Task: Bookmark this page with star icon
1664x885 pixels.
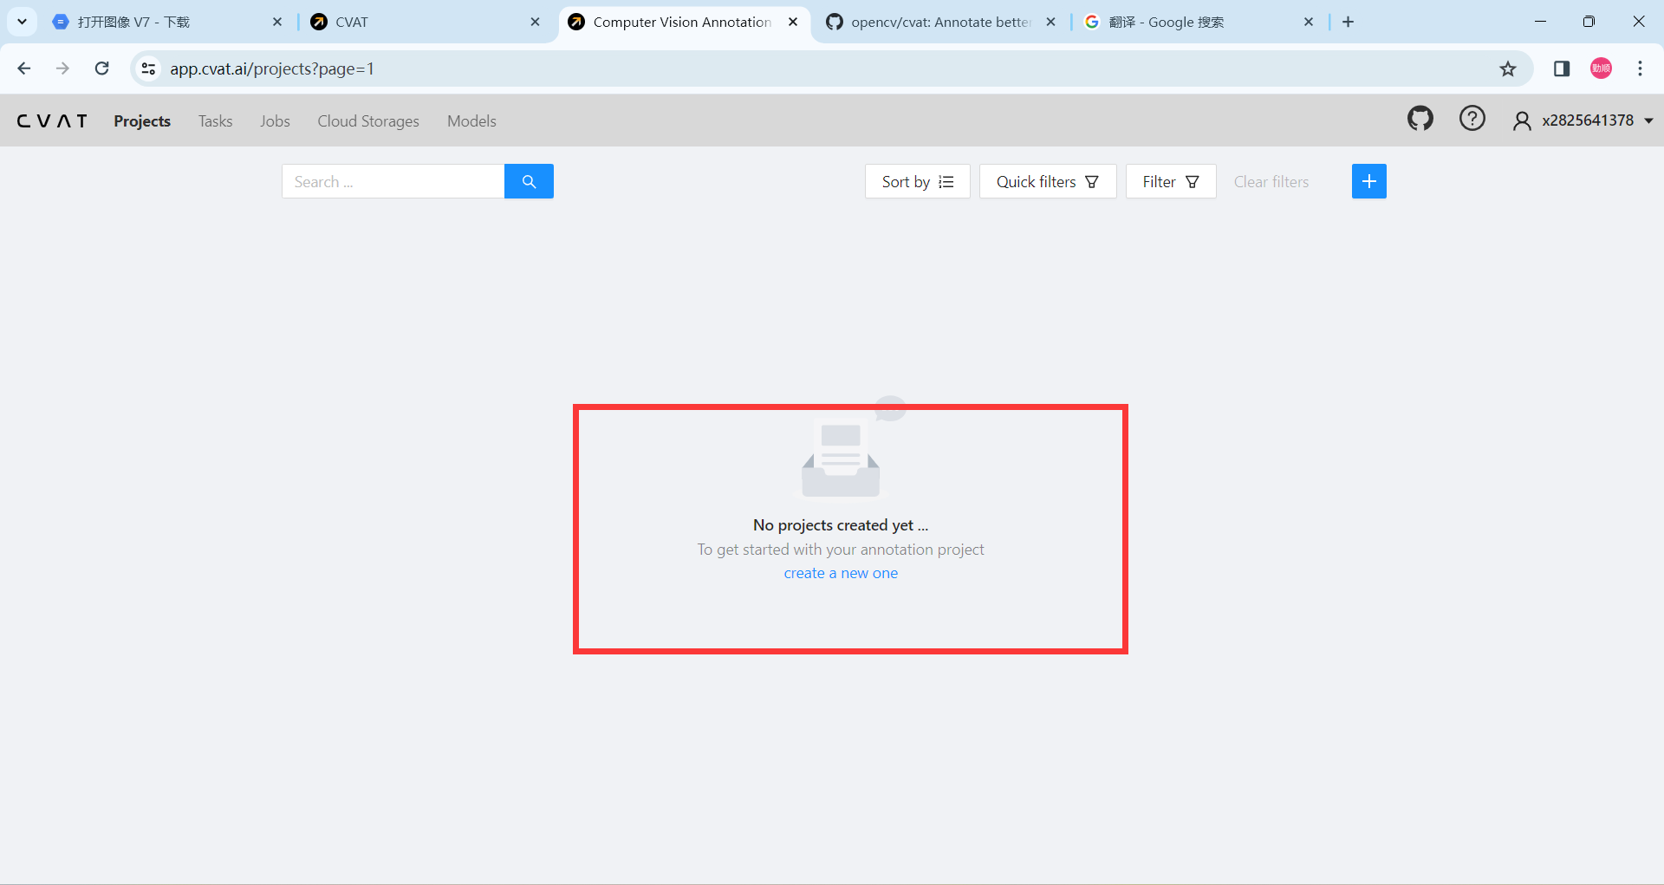Action: (1508, 68)
